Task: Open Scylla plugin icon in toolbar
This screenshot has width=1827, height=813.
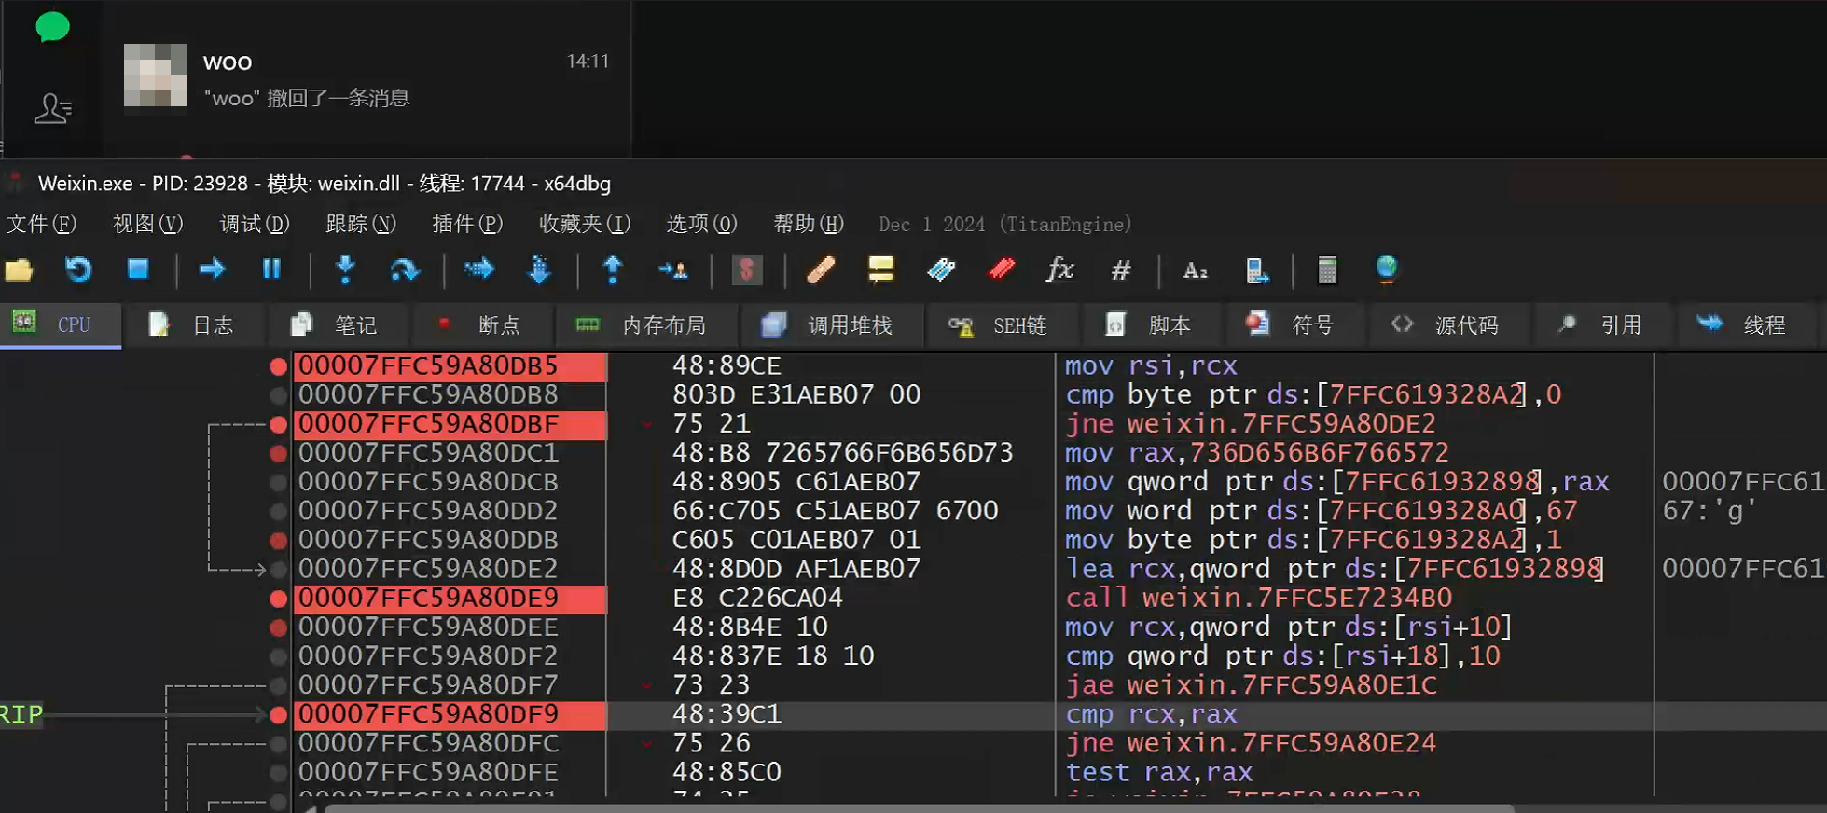Action: click(746, 270)
